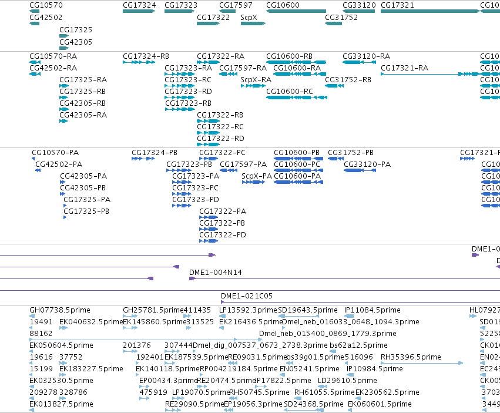Select transcript CG17597-RA label
Image resolution: width=500 pixels, height=413 pixels.
[x=243, y=68]
